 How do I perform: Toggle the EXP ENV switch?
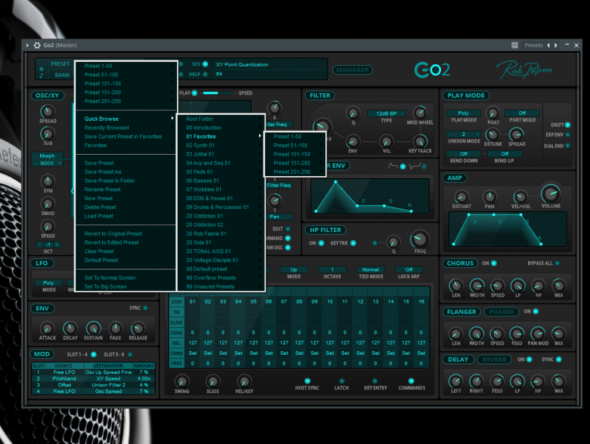tap(567, 135)
